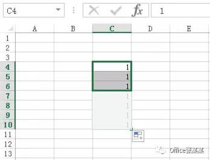Click the formula bar input field

(184, 11)
